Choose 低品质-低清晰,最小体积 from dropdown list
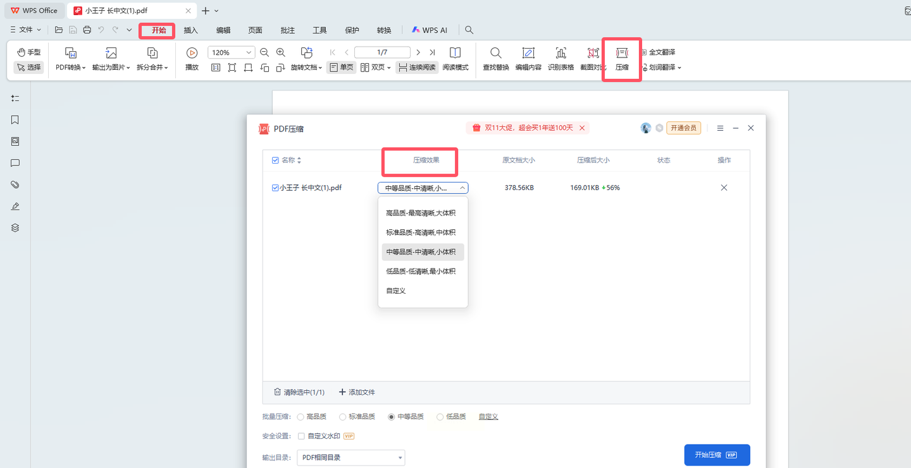The height and width of the screenshot is (468, 911). coord(421,272)
